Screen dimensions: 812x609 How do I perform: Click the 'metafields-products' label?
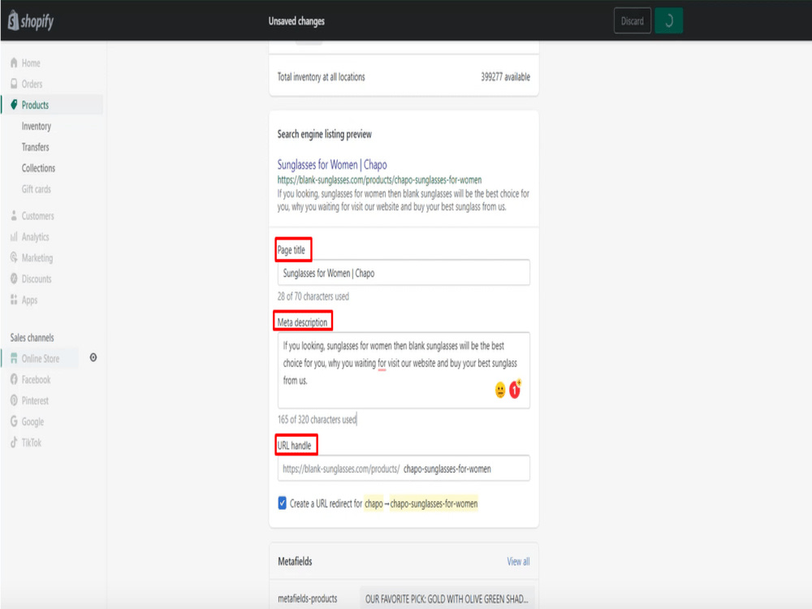[307, 598]
